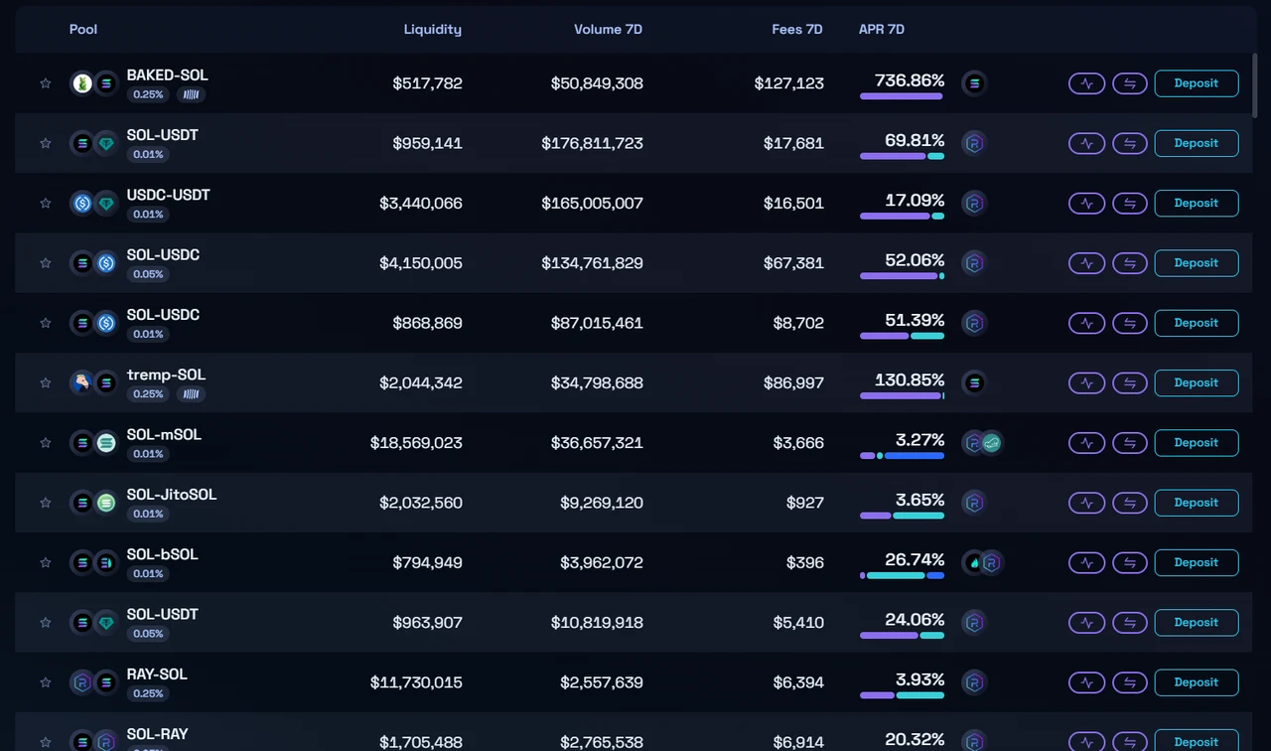Toggle the favorite star for USDC-USDT
1271x751 pixels.
[x=45, y=203]
